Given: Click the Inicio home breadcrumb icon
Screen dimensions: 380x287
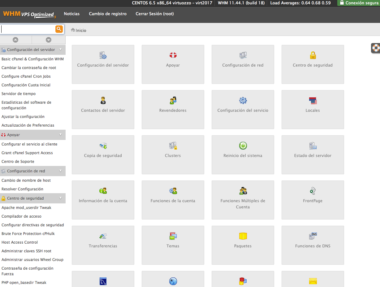Looking at the screenshot, I should coord(73,30).
